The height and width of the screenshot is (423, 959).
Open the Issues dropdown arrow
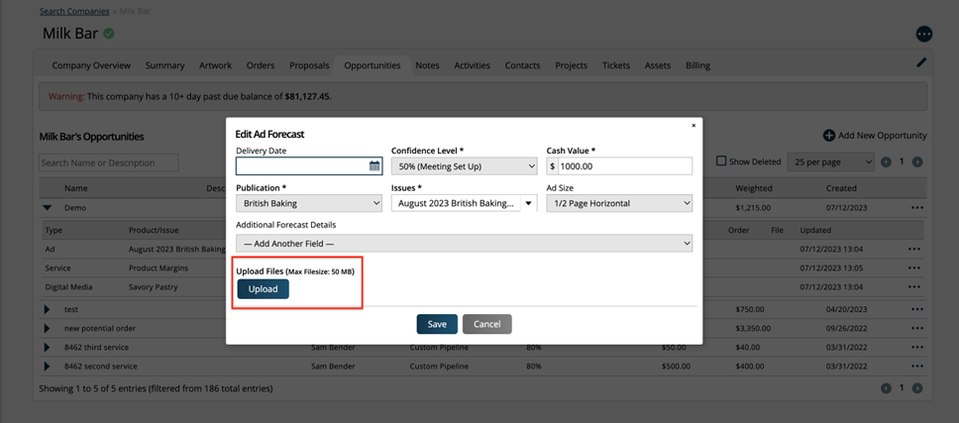pyautogui.click(x=528, y=203)
